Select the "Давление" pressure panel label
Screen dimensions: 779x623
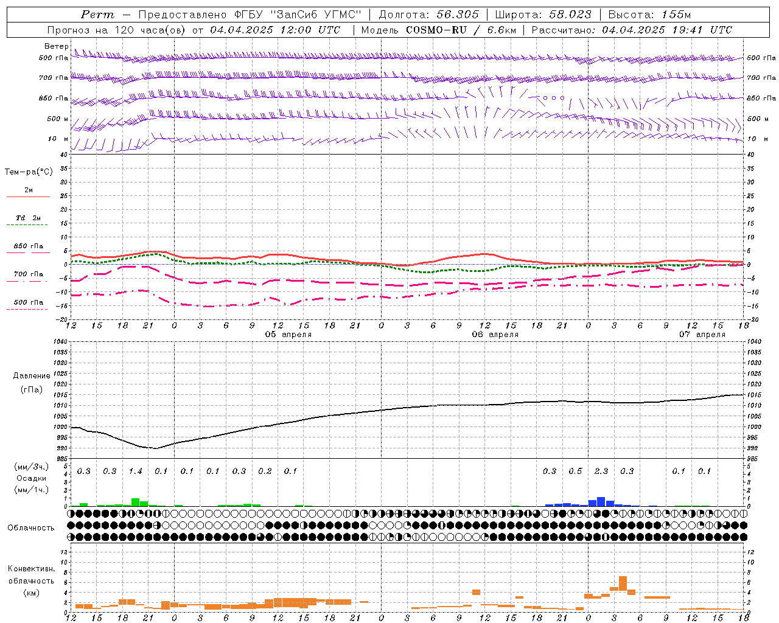pos(32,376)
